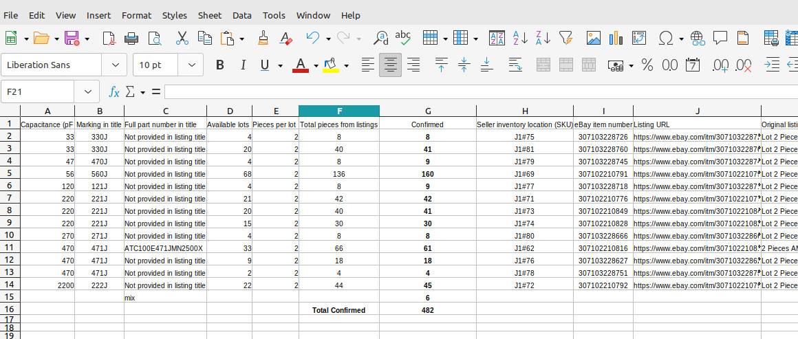
Task: Expand the Undo history dropdown arrow
Action: click(x=328, y=39)
